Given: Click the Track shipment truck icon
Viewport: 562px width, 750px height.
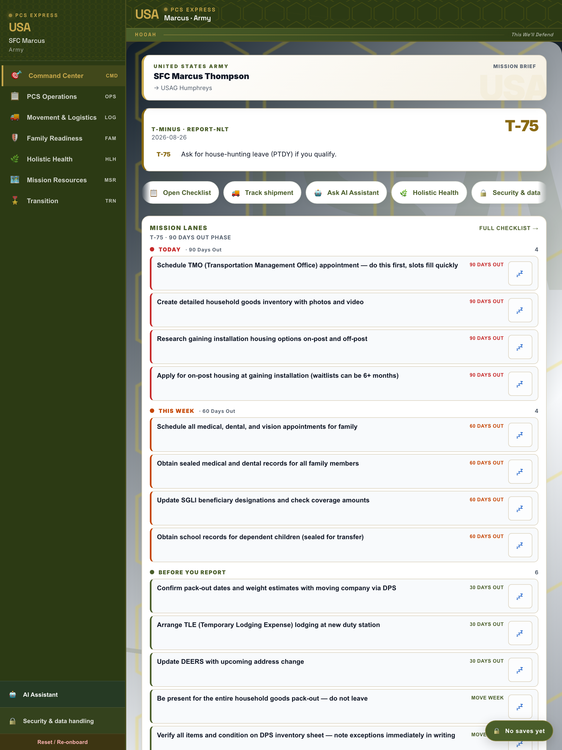Looking at the screenshot, I should 235,193.
